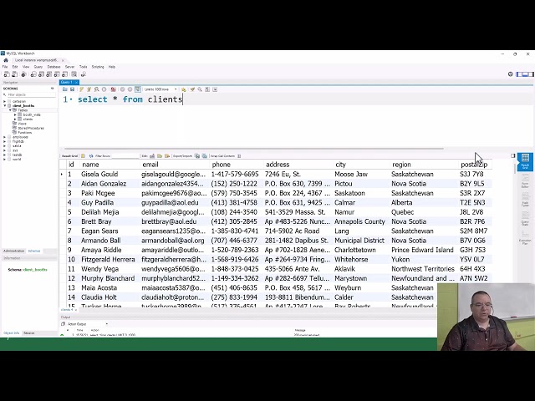The image size is (535, 401).
Task: Toggle the sidebar visibility layout buttons
Action: coord(525,74)
